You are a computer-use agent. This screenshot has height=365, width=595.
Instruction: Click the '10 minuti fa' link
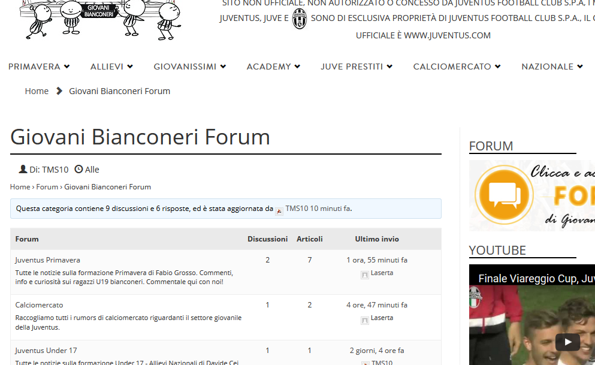(x=330, y=209)
